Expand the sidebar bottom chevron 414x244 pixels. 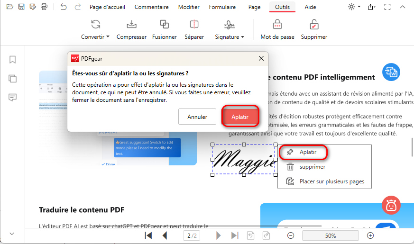[12, 234]
